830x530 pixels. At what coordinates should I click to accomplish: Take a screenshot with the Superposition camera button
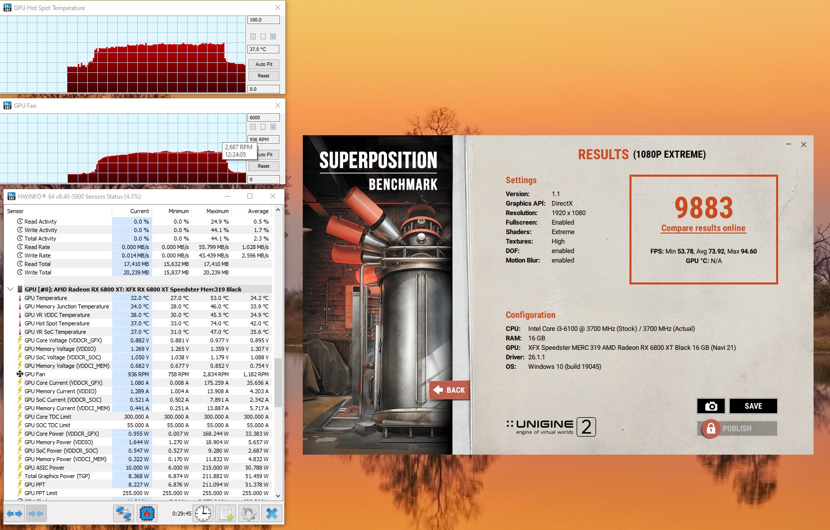[x=711, y=406]
